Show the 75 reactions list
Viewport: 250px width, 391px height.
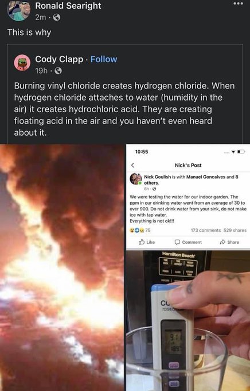coord(140,230)
